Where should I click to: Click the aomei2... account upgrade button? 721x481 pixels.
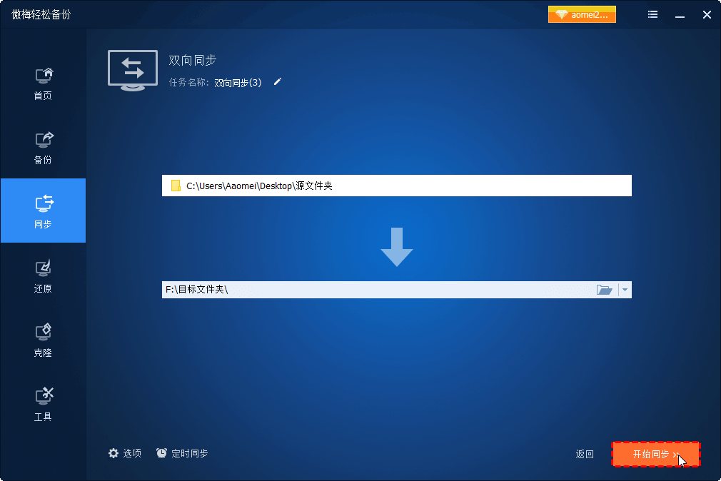(x=582, y=15)
